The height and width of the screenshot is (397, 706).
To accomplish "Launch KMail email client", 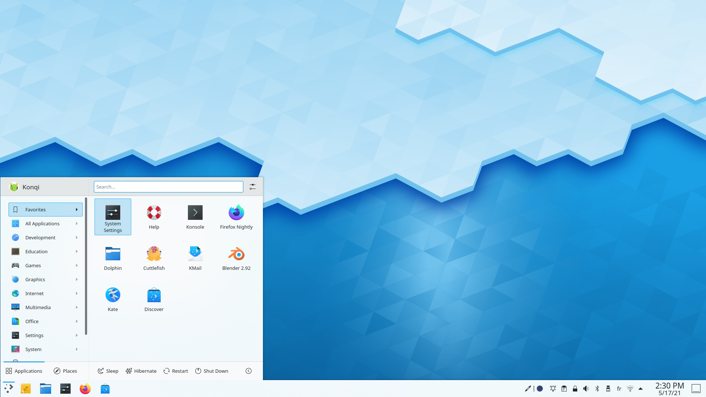I will (x=195, y=257).
